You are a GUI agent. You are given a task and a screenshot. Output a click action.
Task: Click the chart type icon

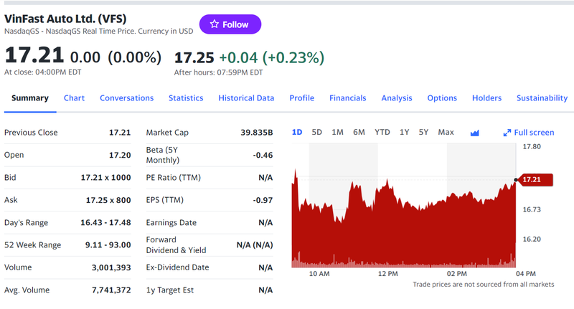click(474, 133)
